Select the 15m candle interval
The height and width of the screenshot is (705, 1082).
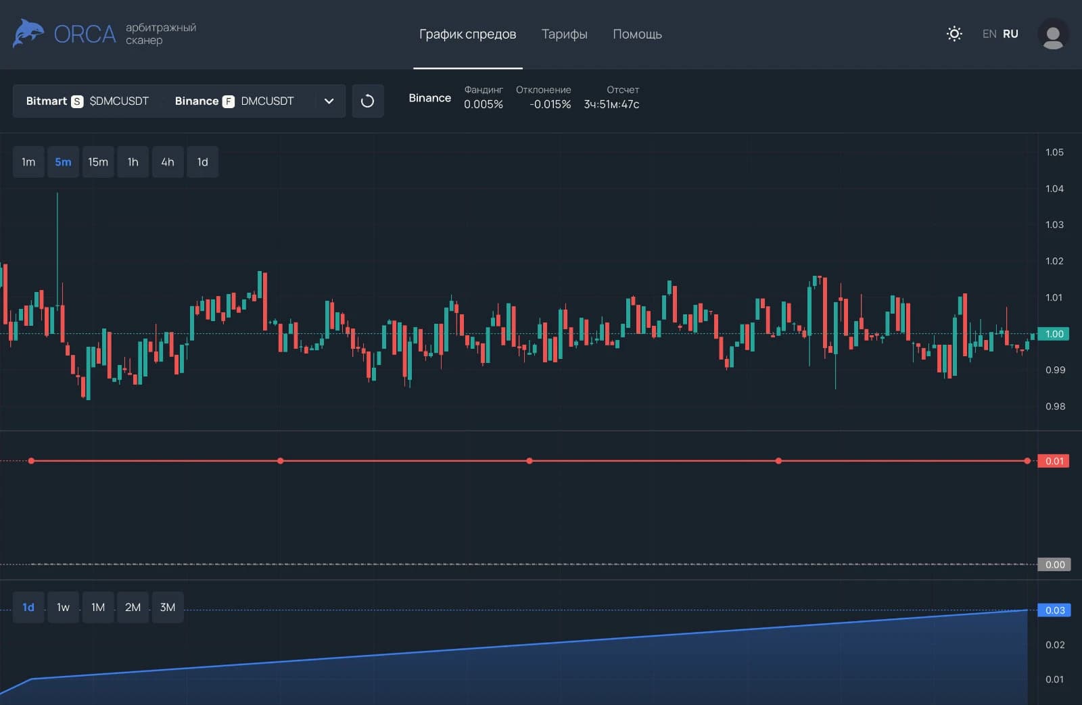[x=98, y=162]
